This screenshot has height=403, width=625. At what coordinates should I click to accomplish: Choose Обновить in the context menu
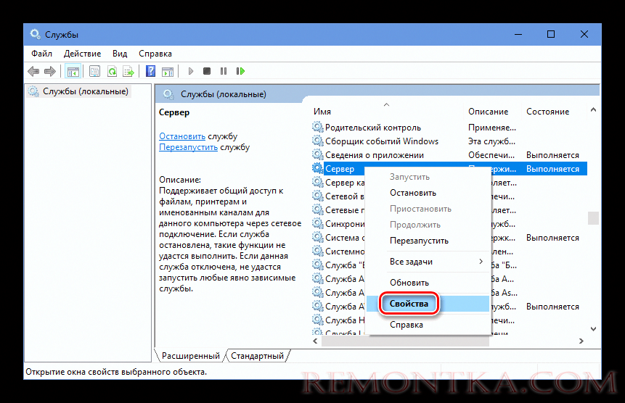[428, 283]
